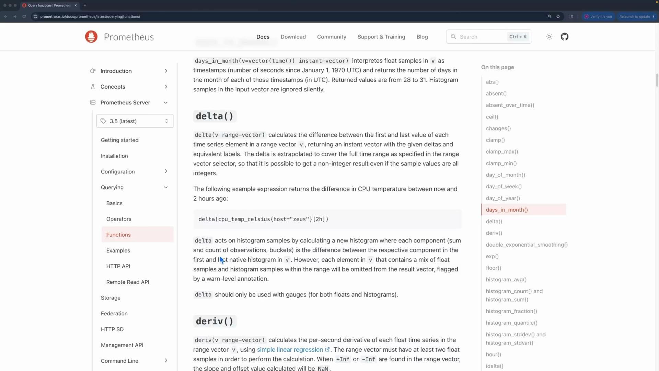Open Installation in sidebar
The width and height of the screenshot is (659, 371).
pyautogui.click(x=114, y=156)
